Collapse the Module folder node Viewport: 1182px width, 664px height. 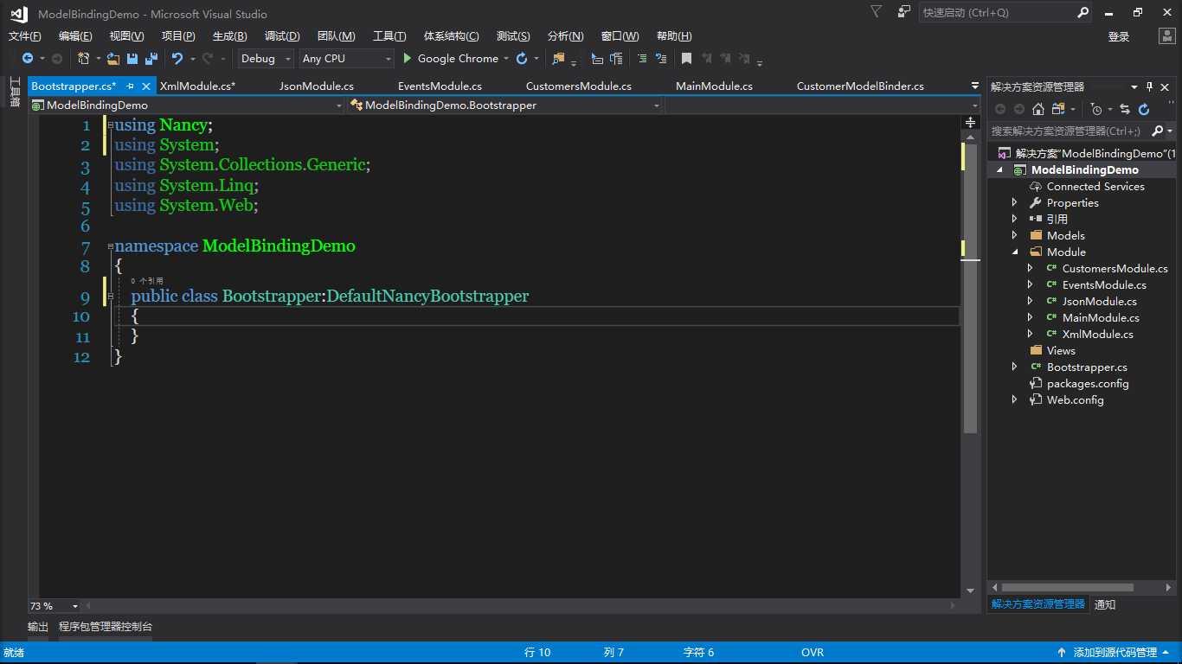pyautogui.click(x=1015, y=252)
